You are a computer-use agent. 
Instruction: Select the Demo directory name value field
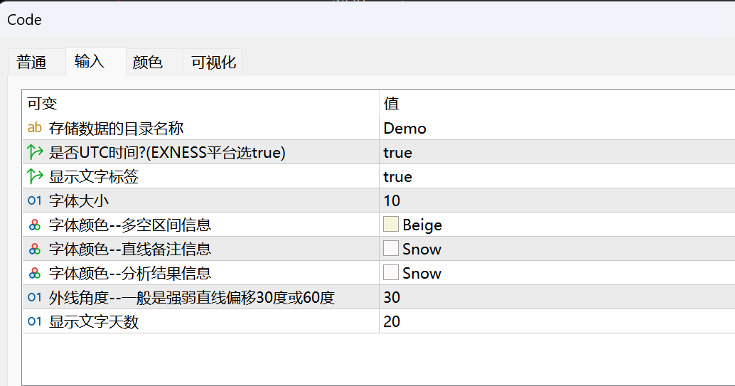(557, 127)
